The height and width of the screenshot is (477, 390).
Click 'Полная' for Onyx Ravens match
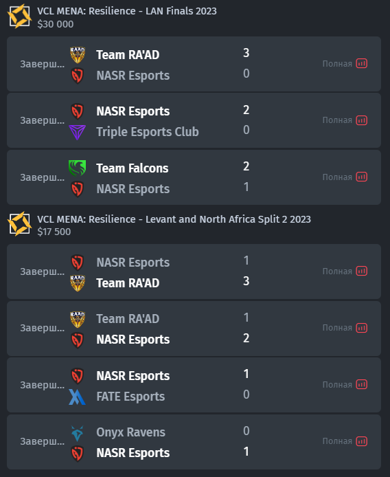(337, 441)
